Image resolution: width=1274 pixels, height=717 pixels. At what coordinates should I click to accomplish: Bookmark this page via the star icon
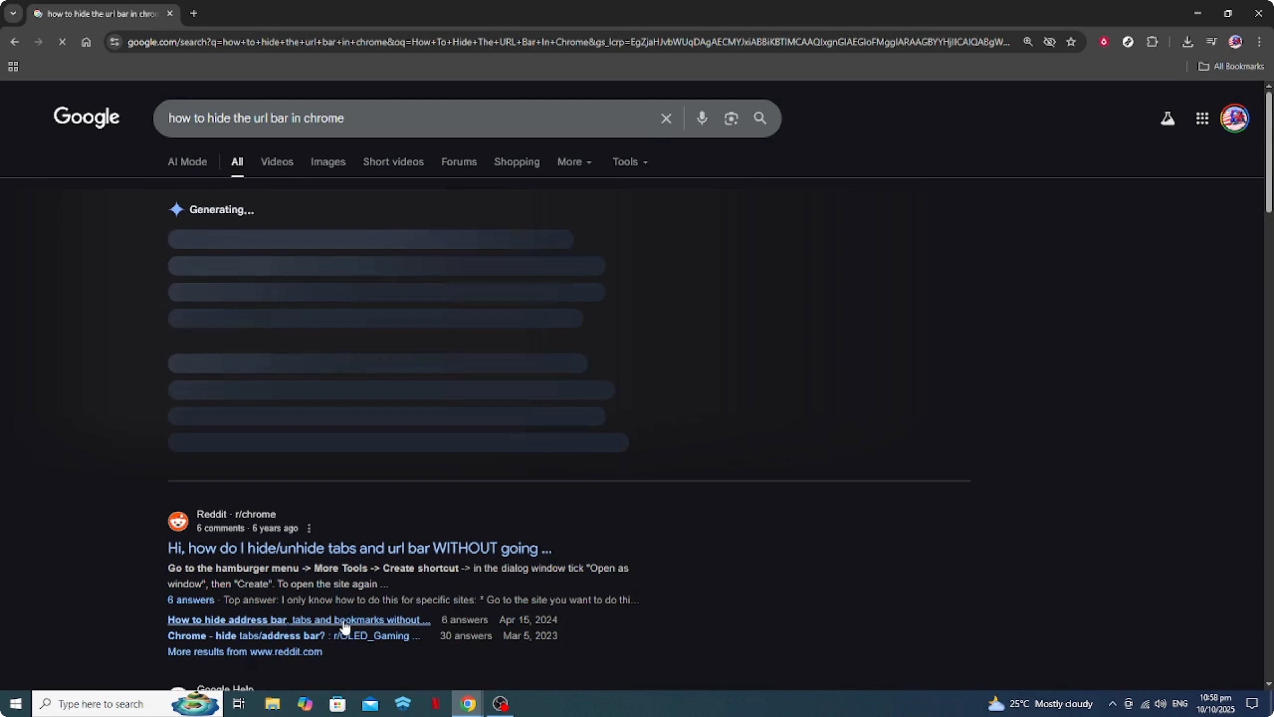coord(1071,42)
